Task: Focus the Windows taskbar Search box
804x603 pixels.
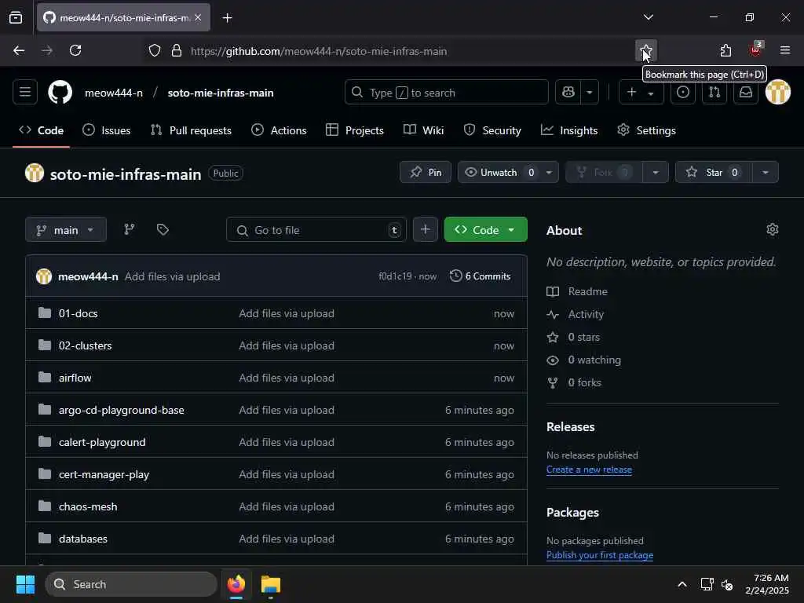Action: click(131, 584)
